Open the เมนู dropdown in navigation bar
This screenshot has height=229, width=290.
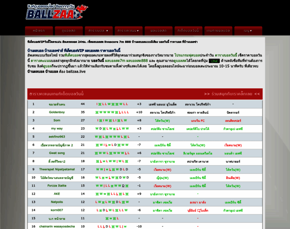click(248, 31)
